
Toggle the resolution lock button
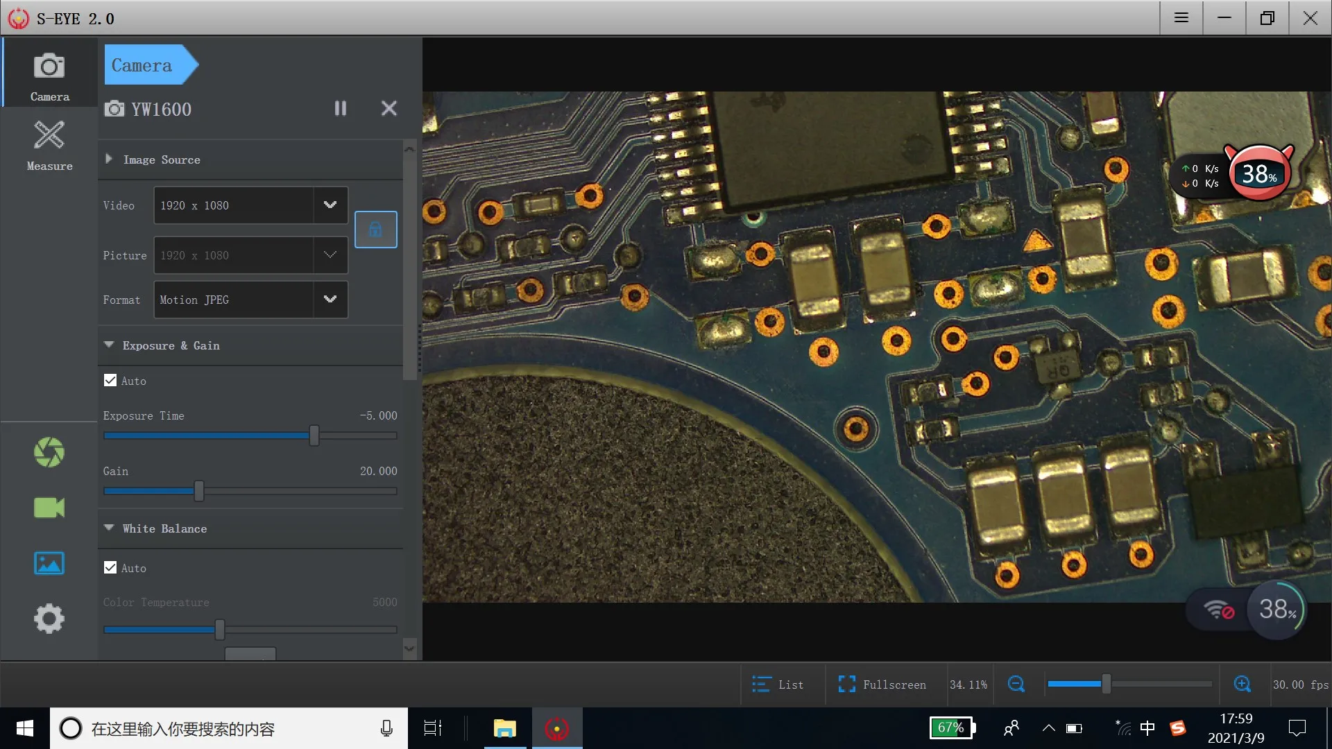click(x=375, y=230)
